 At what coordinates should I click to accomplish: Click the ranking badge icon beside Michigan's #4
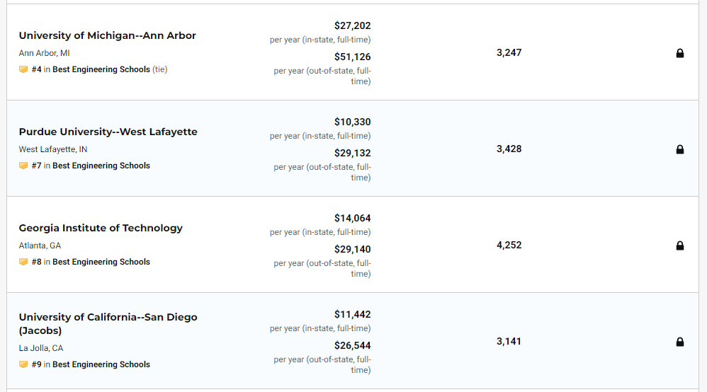23,69
